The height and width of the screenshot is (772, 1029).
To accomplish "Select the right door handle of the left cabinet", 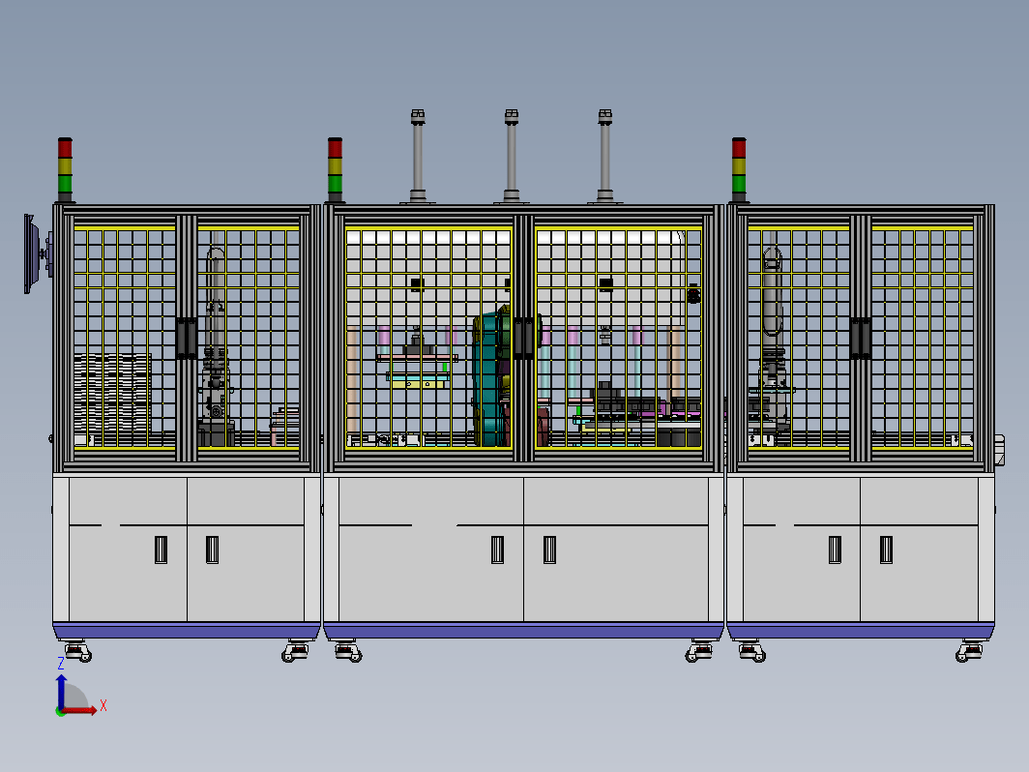I will pyautogui.click(x=212, y=549).
